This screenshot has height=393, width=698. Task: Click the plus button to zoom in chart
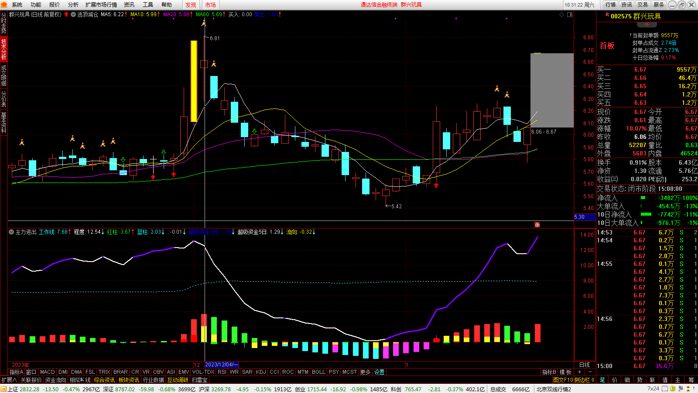pyautogui.click(x=579, y=372)
